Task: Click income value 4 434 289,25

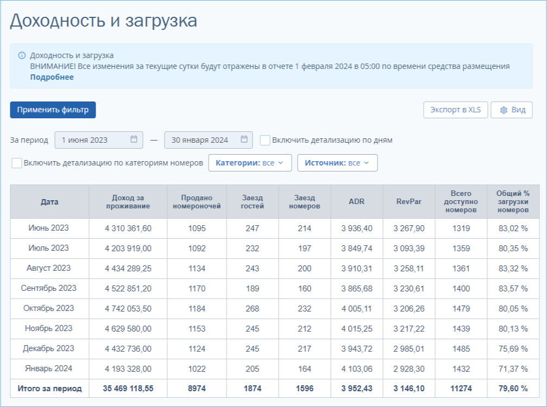Action: tap(128, 269)
